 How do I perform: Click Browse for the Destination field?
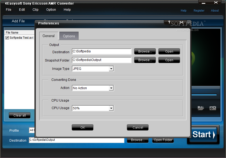(145, 52)
